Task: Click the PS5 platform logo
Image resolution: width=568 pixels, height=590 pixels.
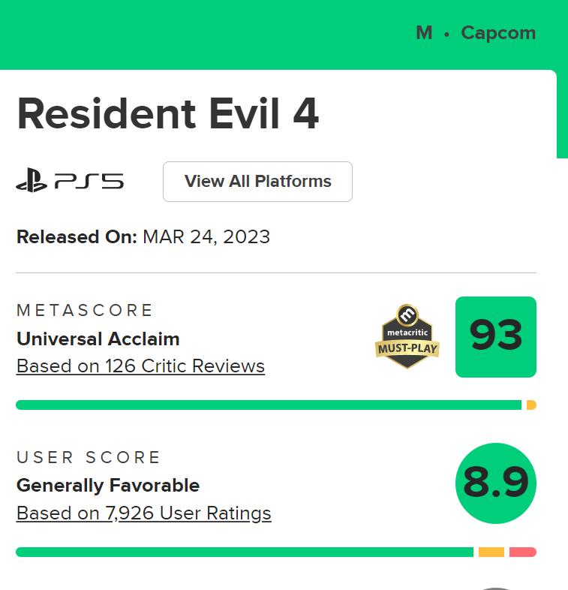Action: [x=70, y=181]
